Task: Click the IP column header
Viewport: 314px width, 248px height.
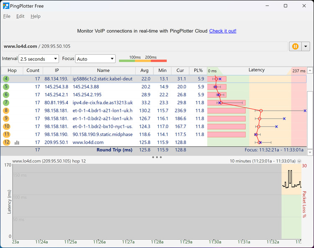Action: pos(57,70)
